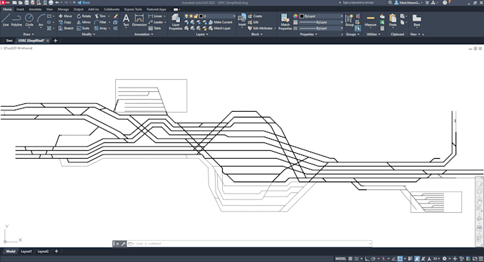Expand the Layers panel
Viewport: 484px width, 262px height.
coord(202,34)
